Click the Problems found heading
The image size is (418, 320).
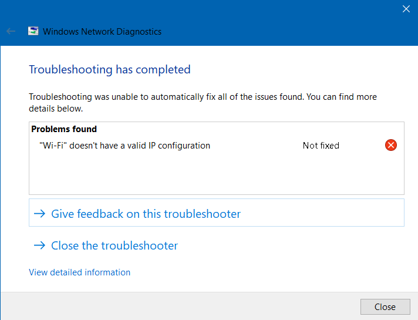coord(64,129)
